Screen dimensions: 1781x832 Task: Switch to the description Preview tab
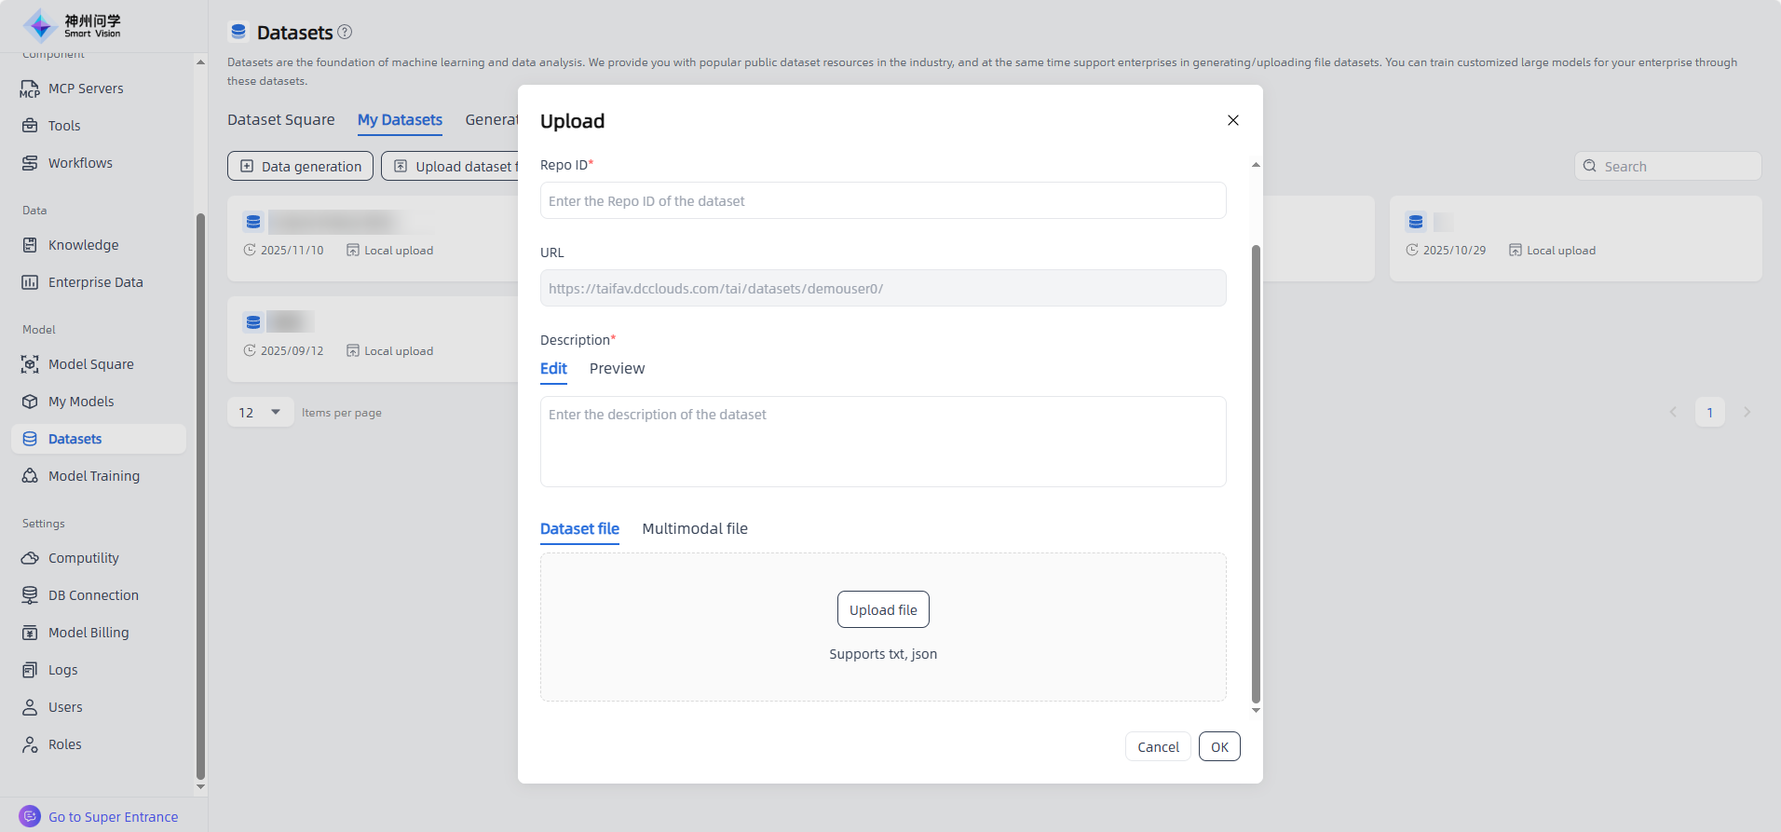(617, 368)
